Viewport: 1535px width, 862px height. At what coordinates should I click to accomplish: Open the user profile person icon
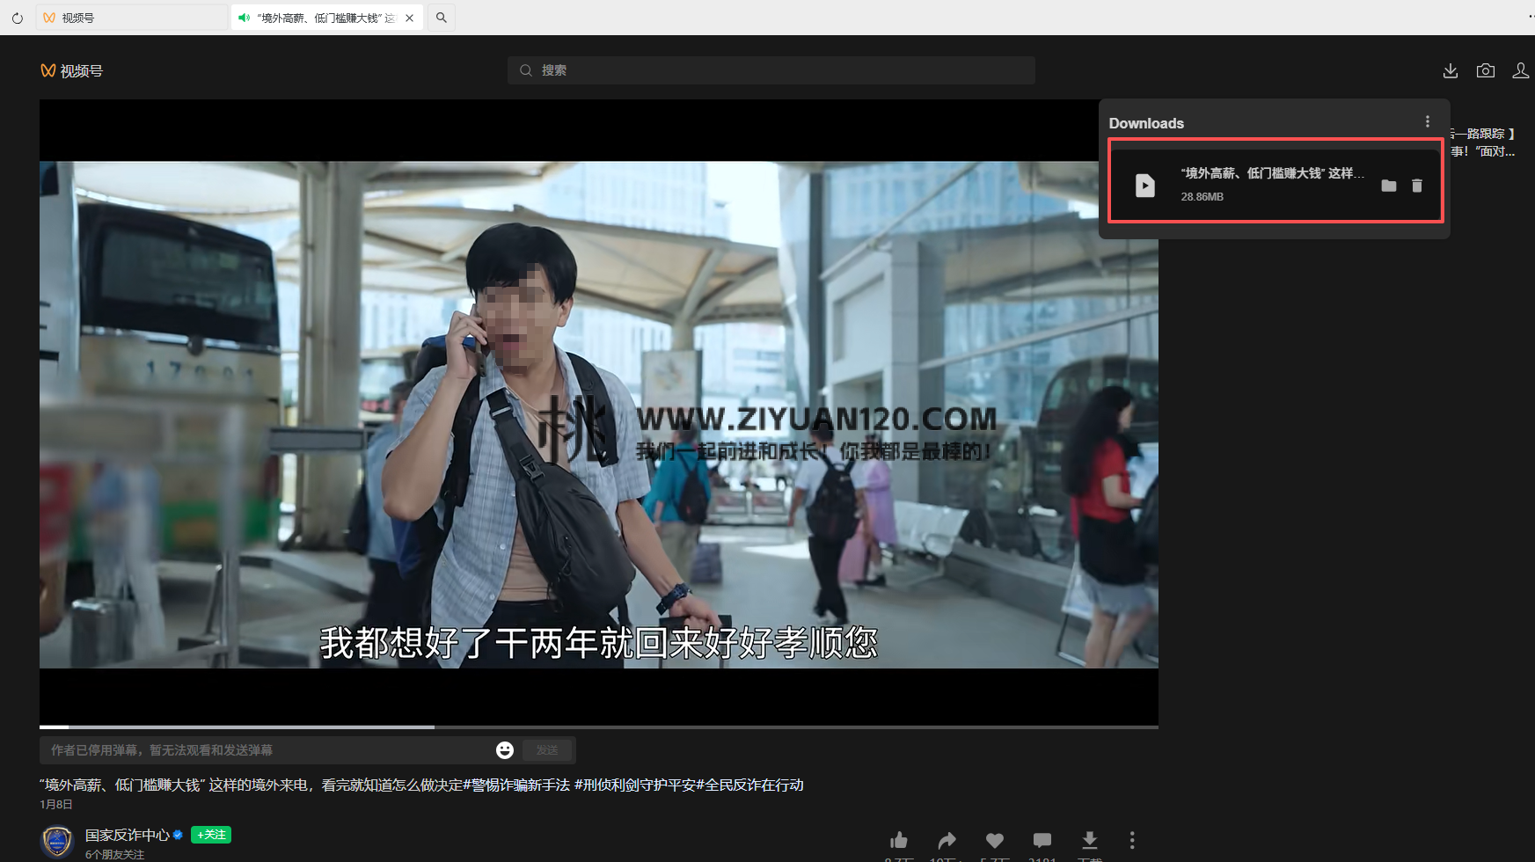1521,70
